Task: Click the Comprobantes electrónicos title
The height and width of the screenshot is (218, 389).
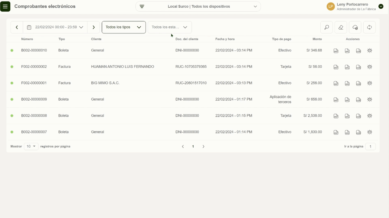Action: click(45, 6)
